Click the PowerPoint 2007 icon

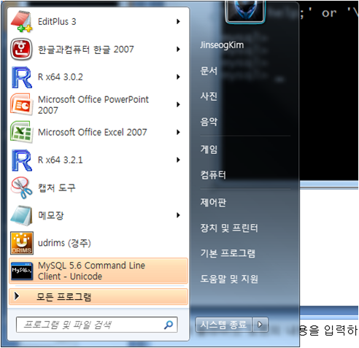21,104
